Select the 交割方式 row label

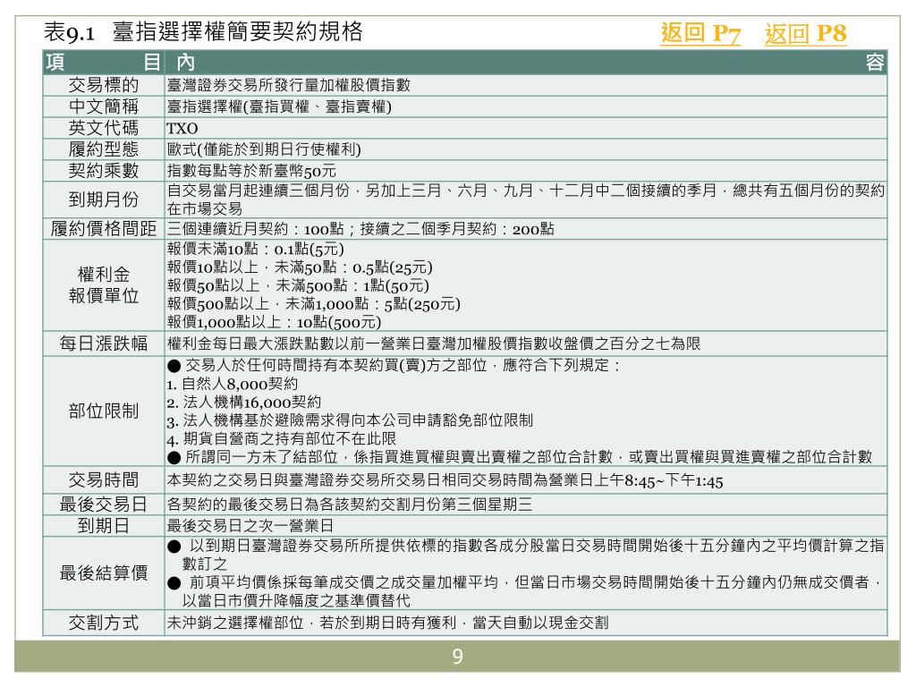click(104, 623)
